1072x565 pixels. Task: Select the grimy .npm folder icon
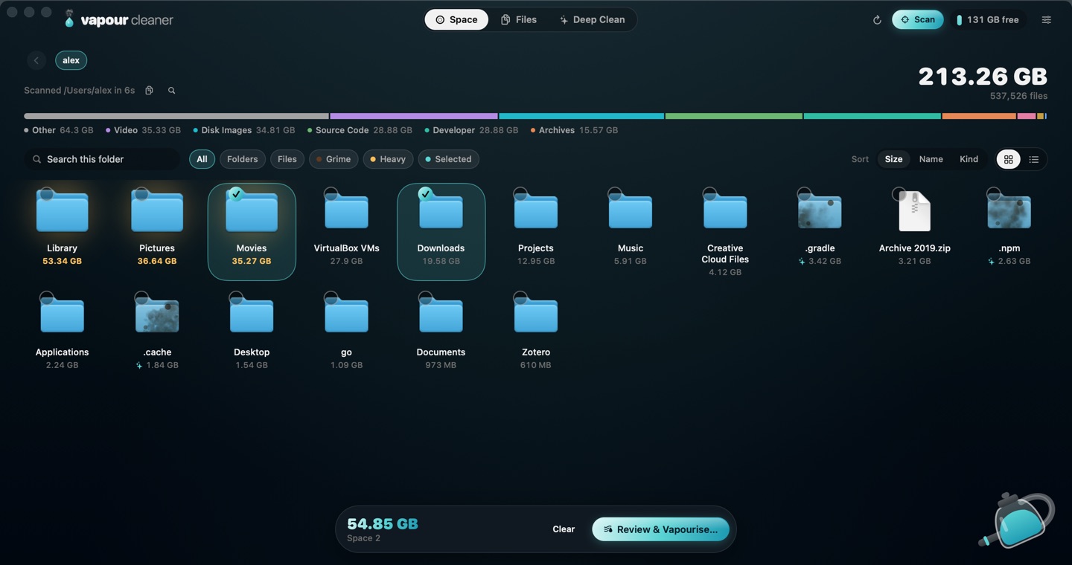click(x=1009, y=211)
